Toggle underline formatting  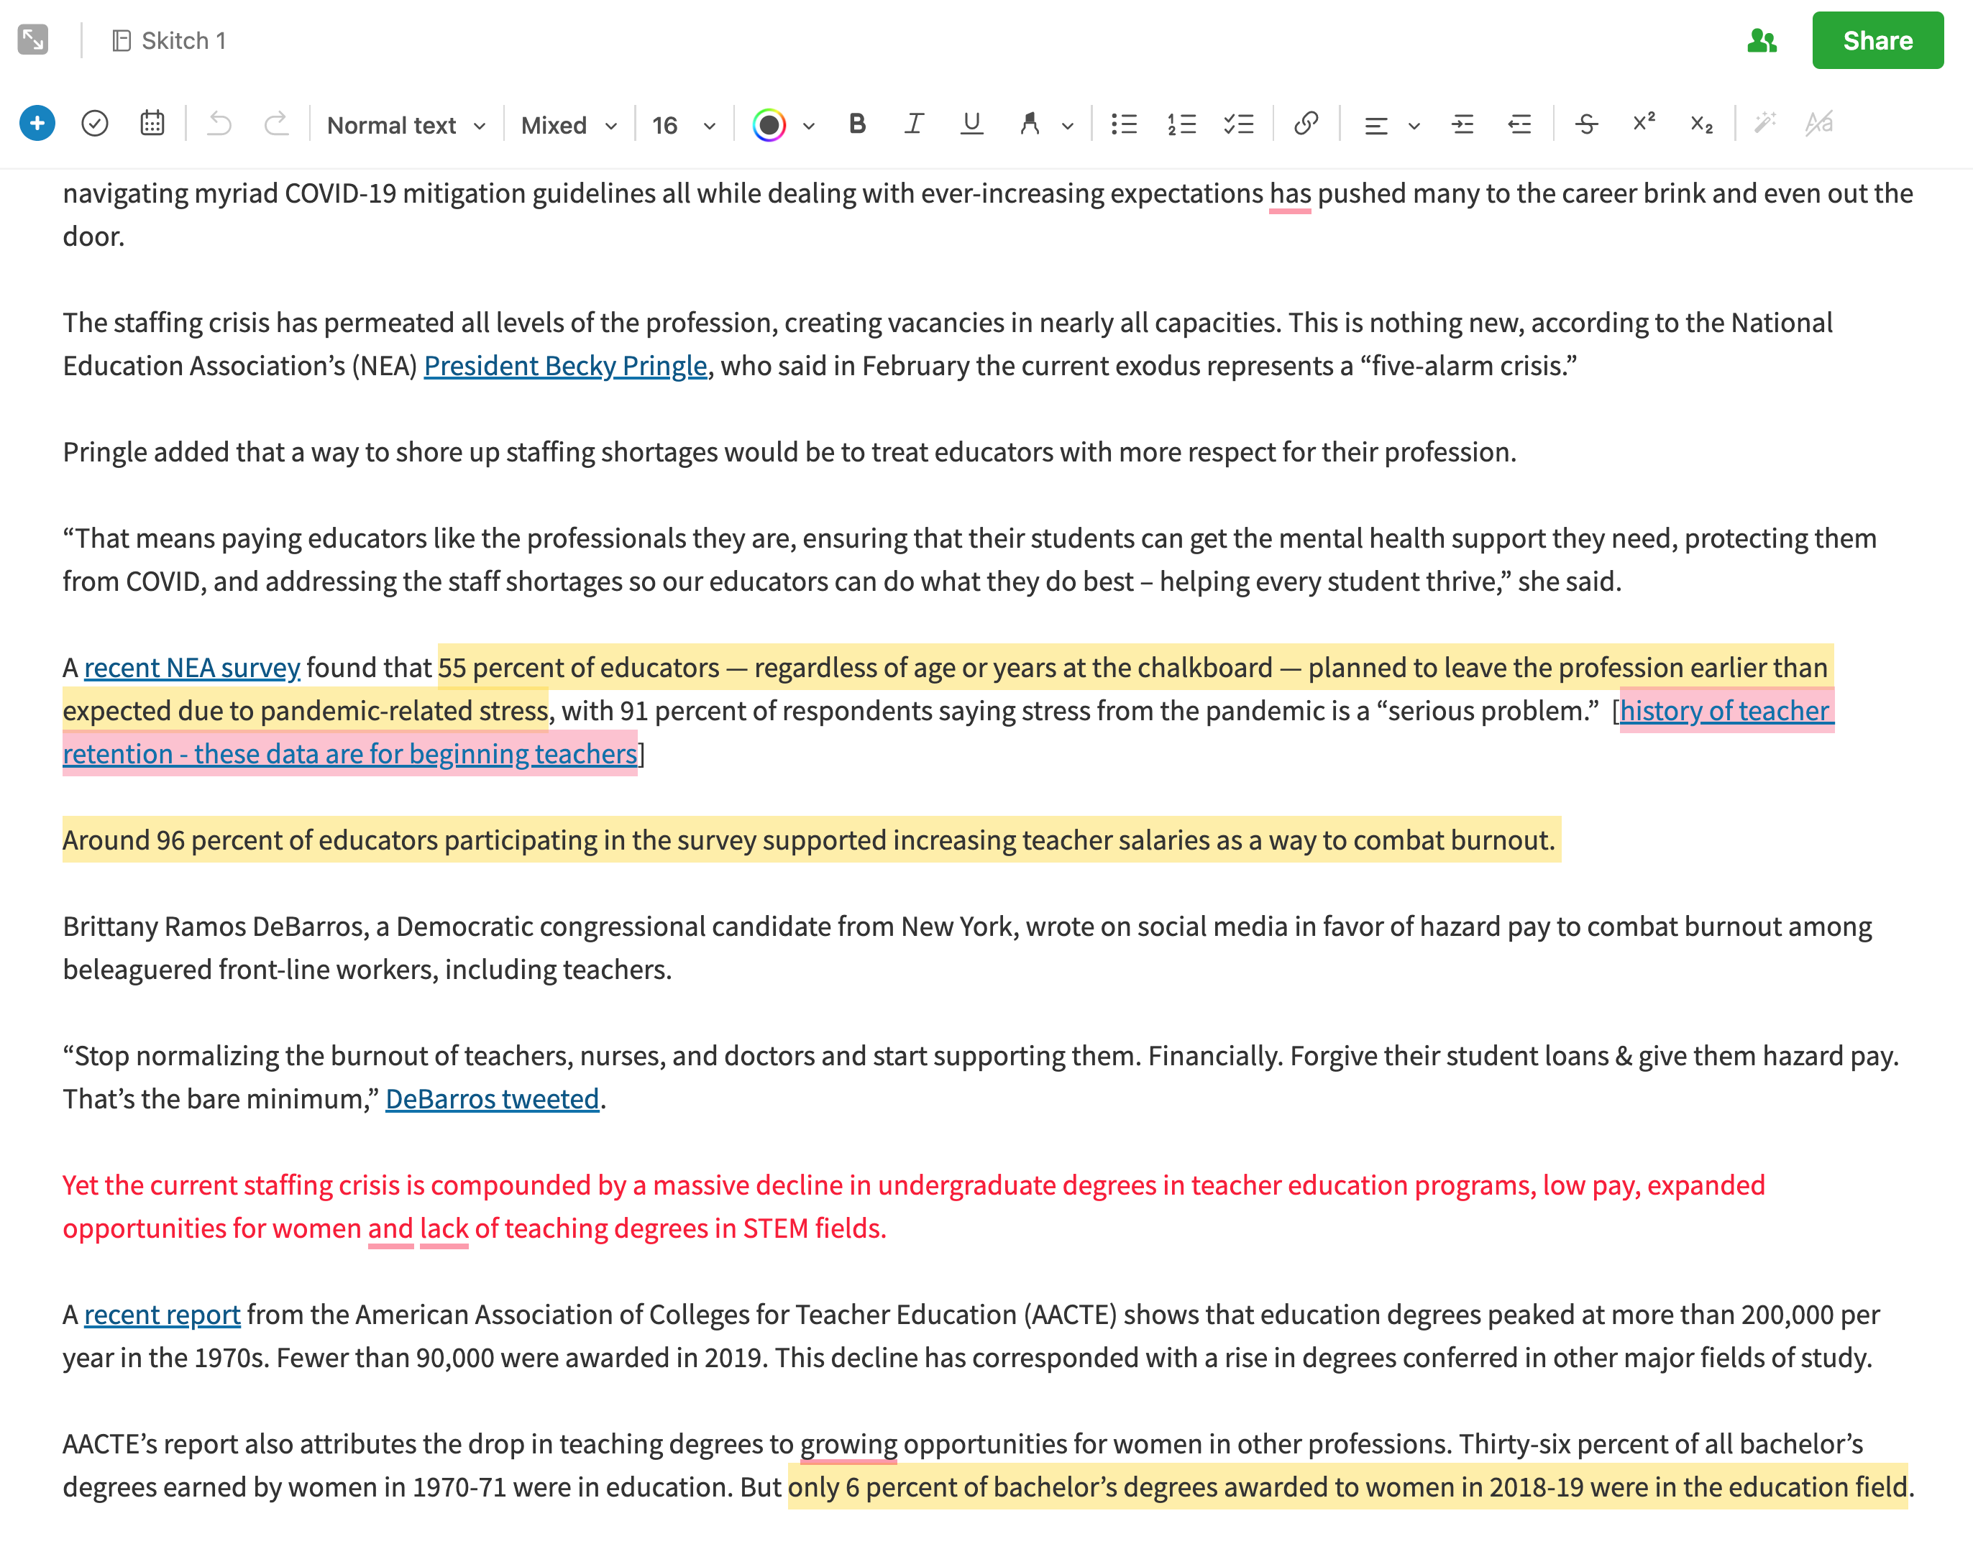[972, 124]
